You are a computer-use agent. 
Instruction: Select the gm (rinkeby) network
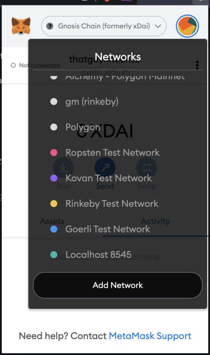tap(92, 102)
